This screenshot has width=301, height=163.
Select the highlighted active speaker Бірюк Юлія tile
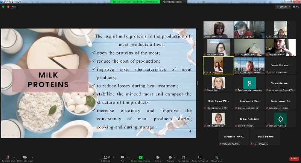point(219,65)
